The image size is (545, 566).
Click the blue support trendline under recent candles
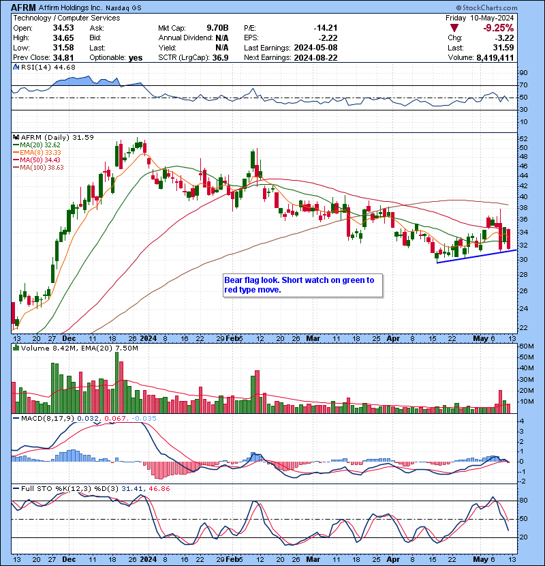(x=476, y=256)
